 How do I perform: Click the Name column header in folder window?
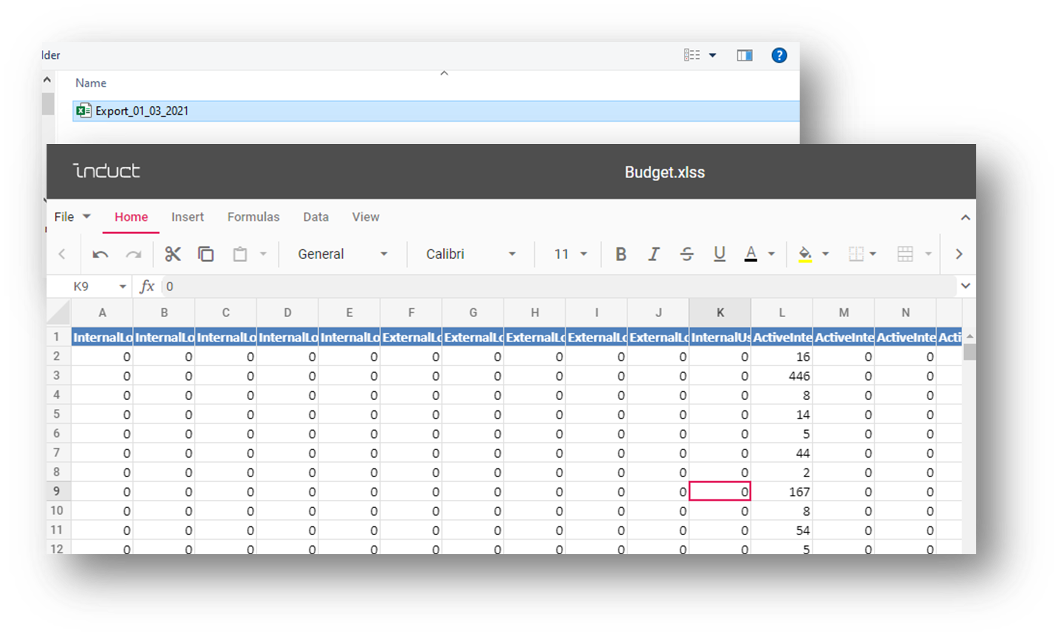pyautogui.click(x=91, y=83)
